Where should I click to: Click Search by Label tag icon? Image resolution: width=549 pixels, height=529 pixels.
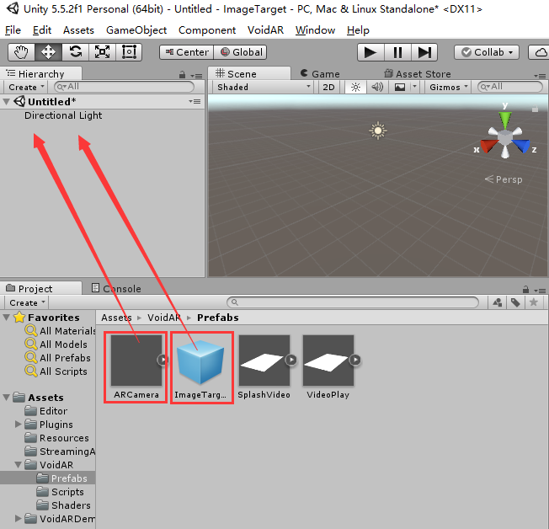(515, 302)
